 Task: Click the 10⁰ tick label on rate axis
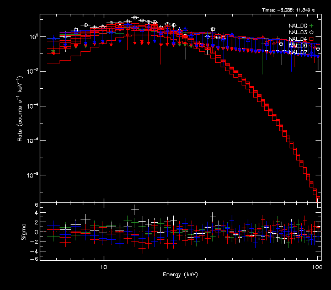coord(32,37)
